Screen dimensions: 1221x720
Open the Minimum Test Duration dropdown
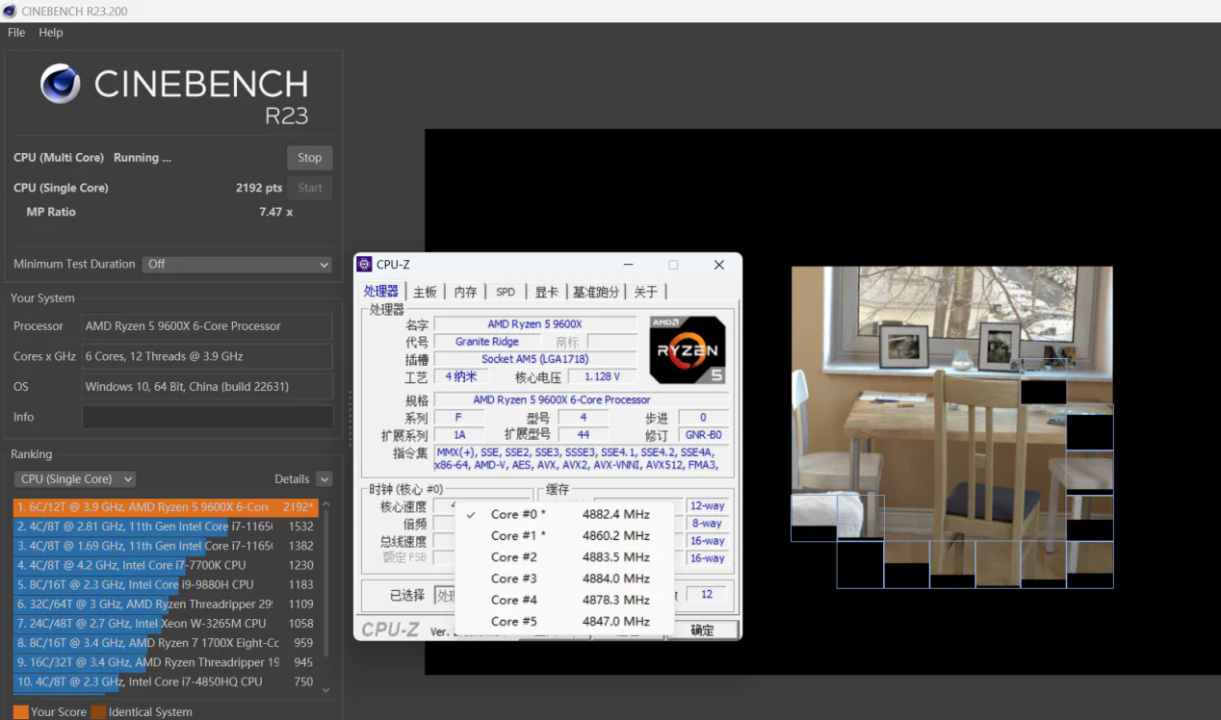pyautogui.click(x=238, y=264)
